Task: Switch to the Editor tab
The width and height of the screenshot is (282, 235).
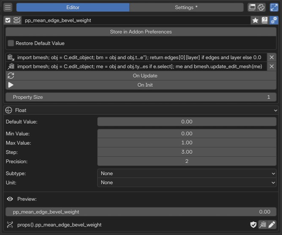Action: tap(73, 7)
